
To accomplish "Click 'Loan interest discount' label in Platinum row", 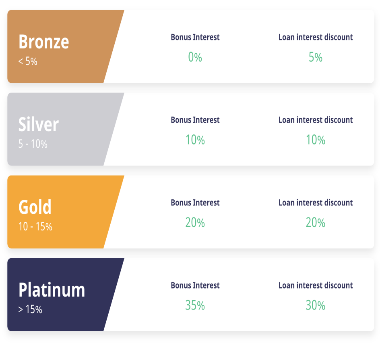I will click(x=316, y=285).
